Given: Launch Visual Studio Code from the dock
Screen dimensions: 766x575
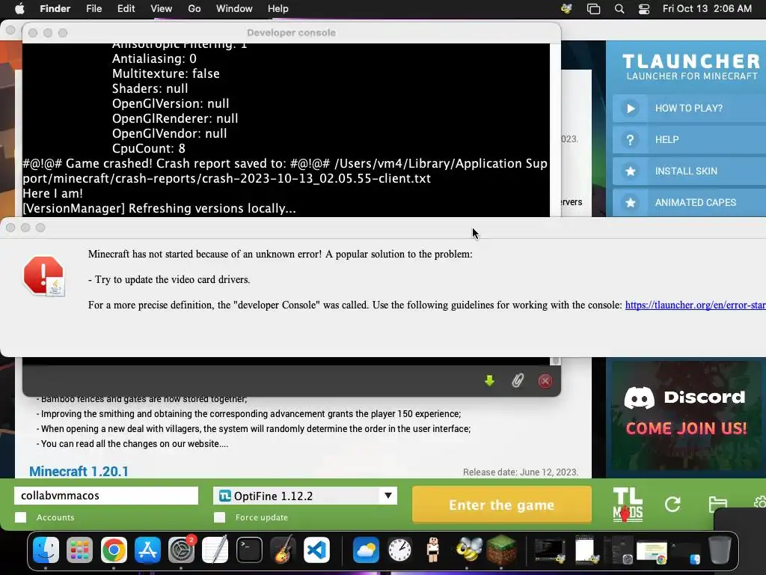Looking at the screenshot, I should [x=316, y=550].
